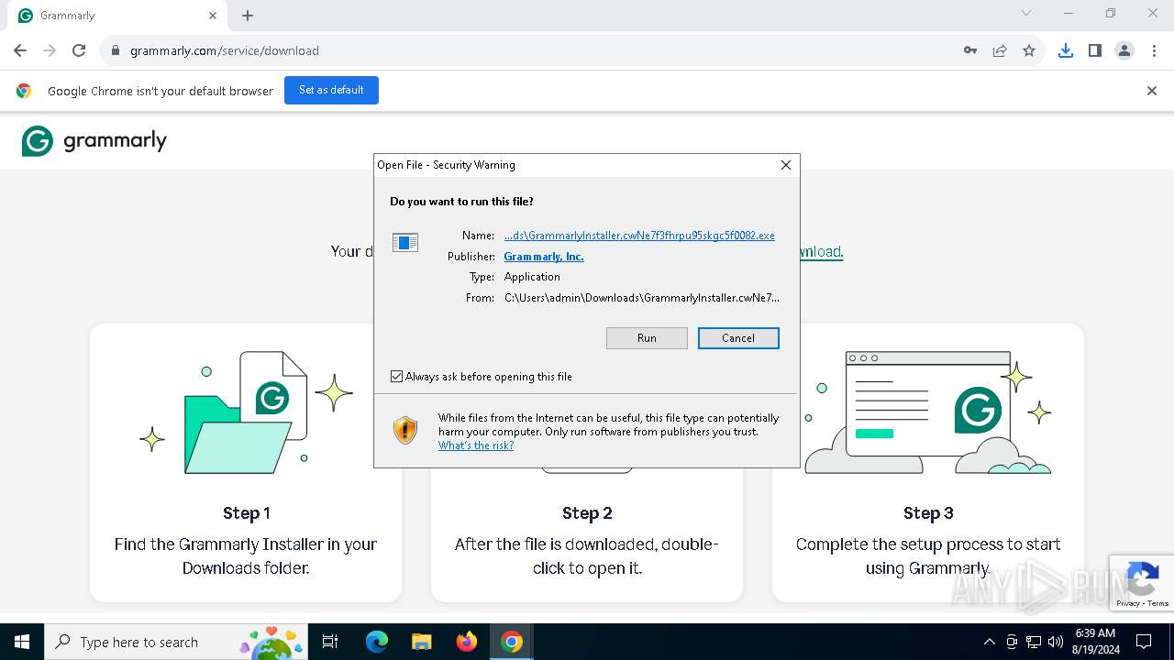1174x660 pixels.
Task: Open Task View on taskbar
Action: click(x=330, y=642)
